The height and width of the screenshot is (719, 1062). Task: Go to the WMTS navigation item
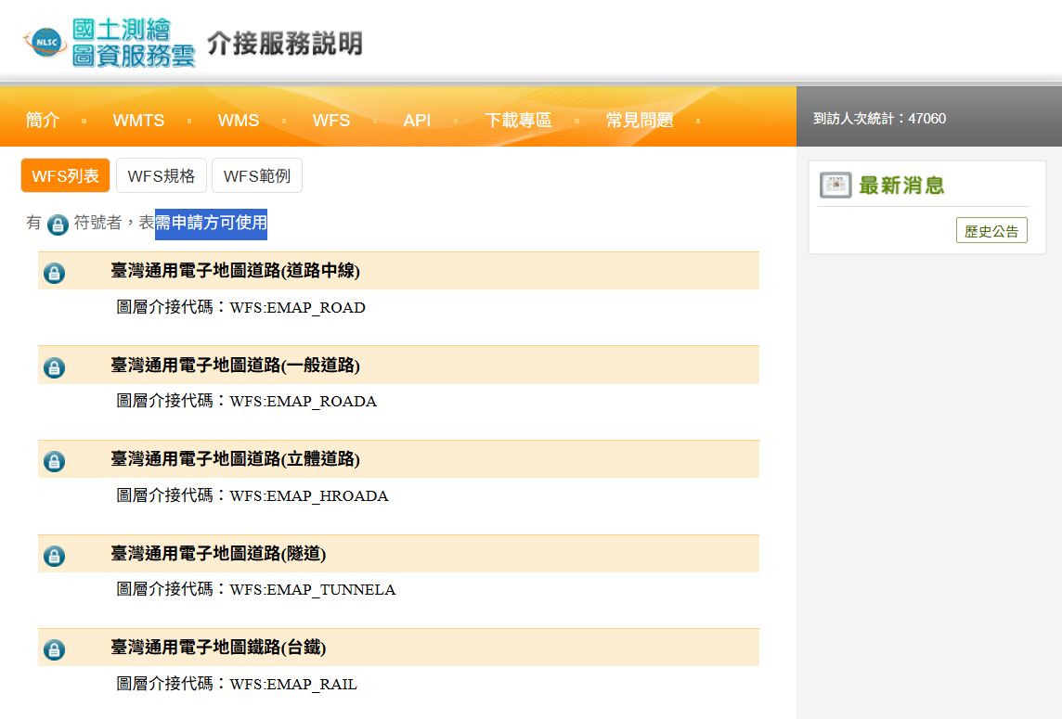click(x=138, y=121)
